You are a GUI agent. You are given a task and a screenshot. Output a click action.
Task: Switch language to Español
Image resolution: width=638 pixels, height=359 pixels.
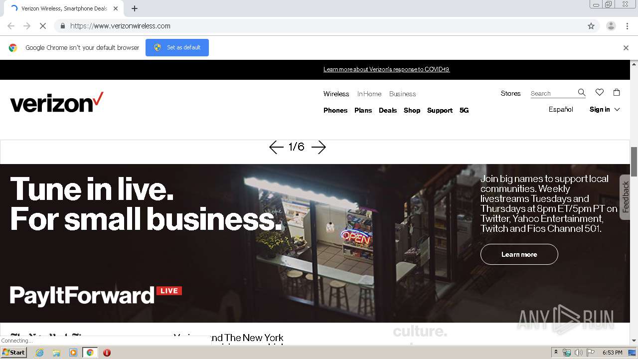561,109
